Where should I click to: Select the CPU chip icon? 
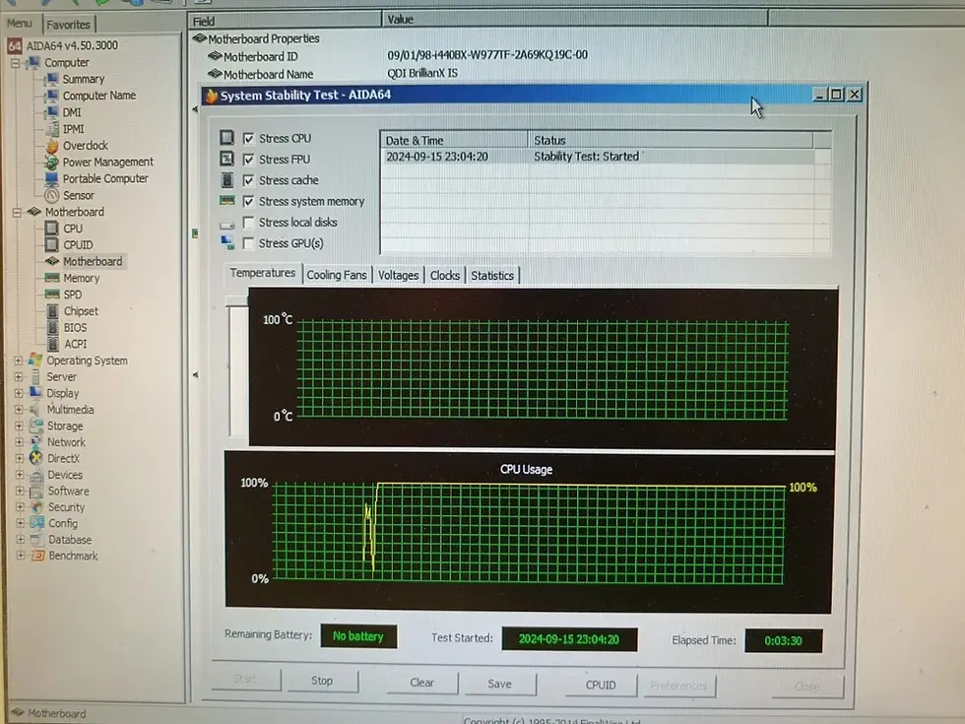(x=52, y=229)
